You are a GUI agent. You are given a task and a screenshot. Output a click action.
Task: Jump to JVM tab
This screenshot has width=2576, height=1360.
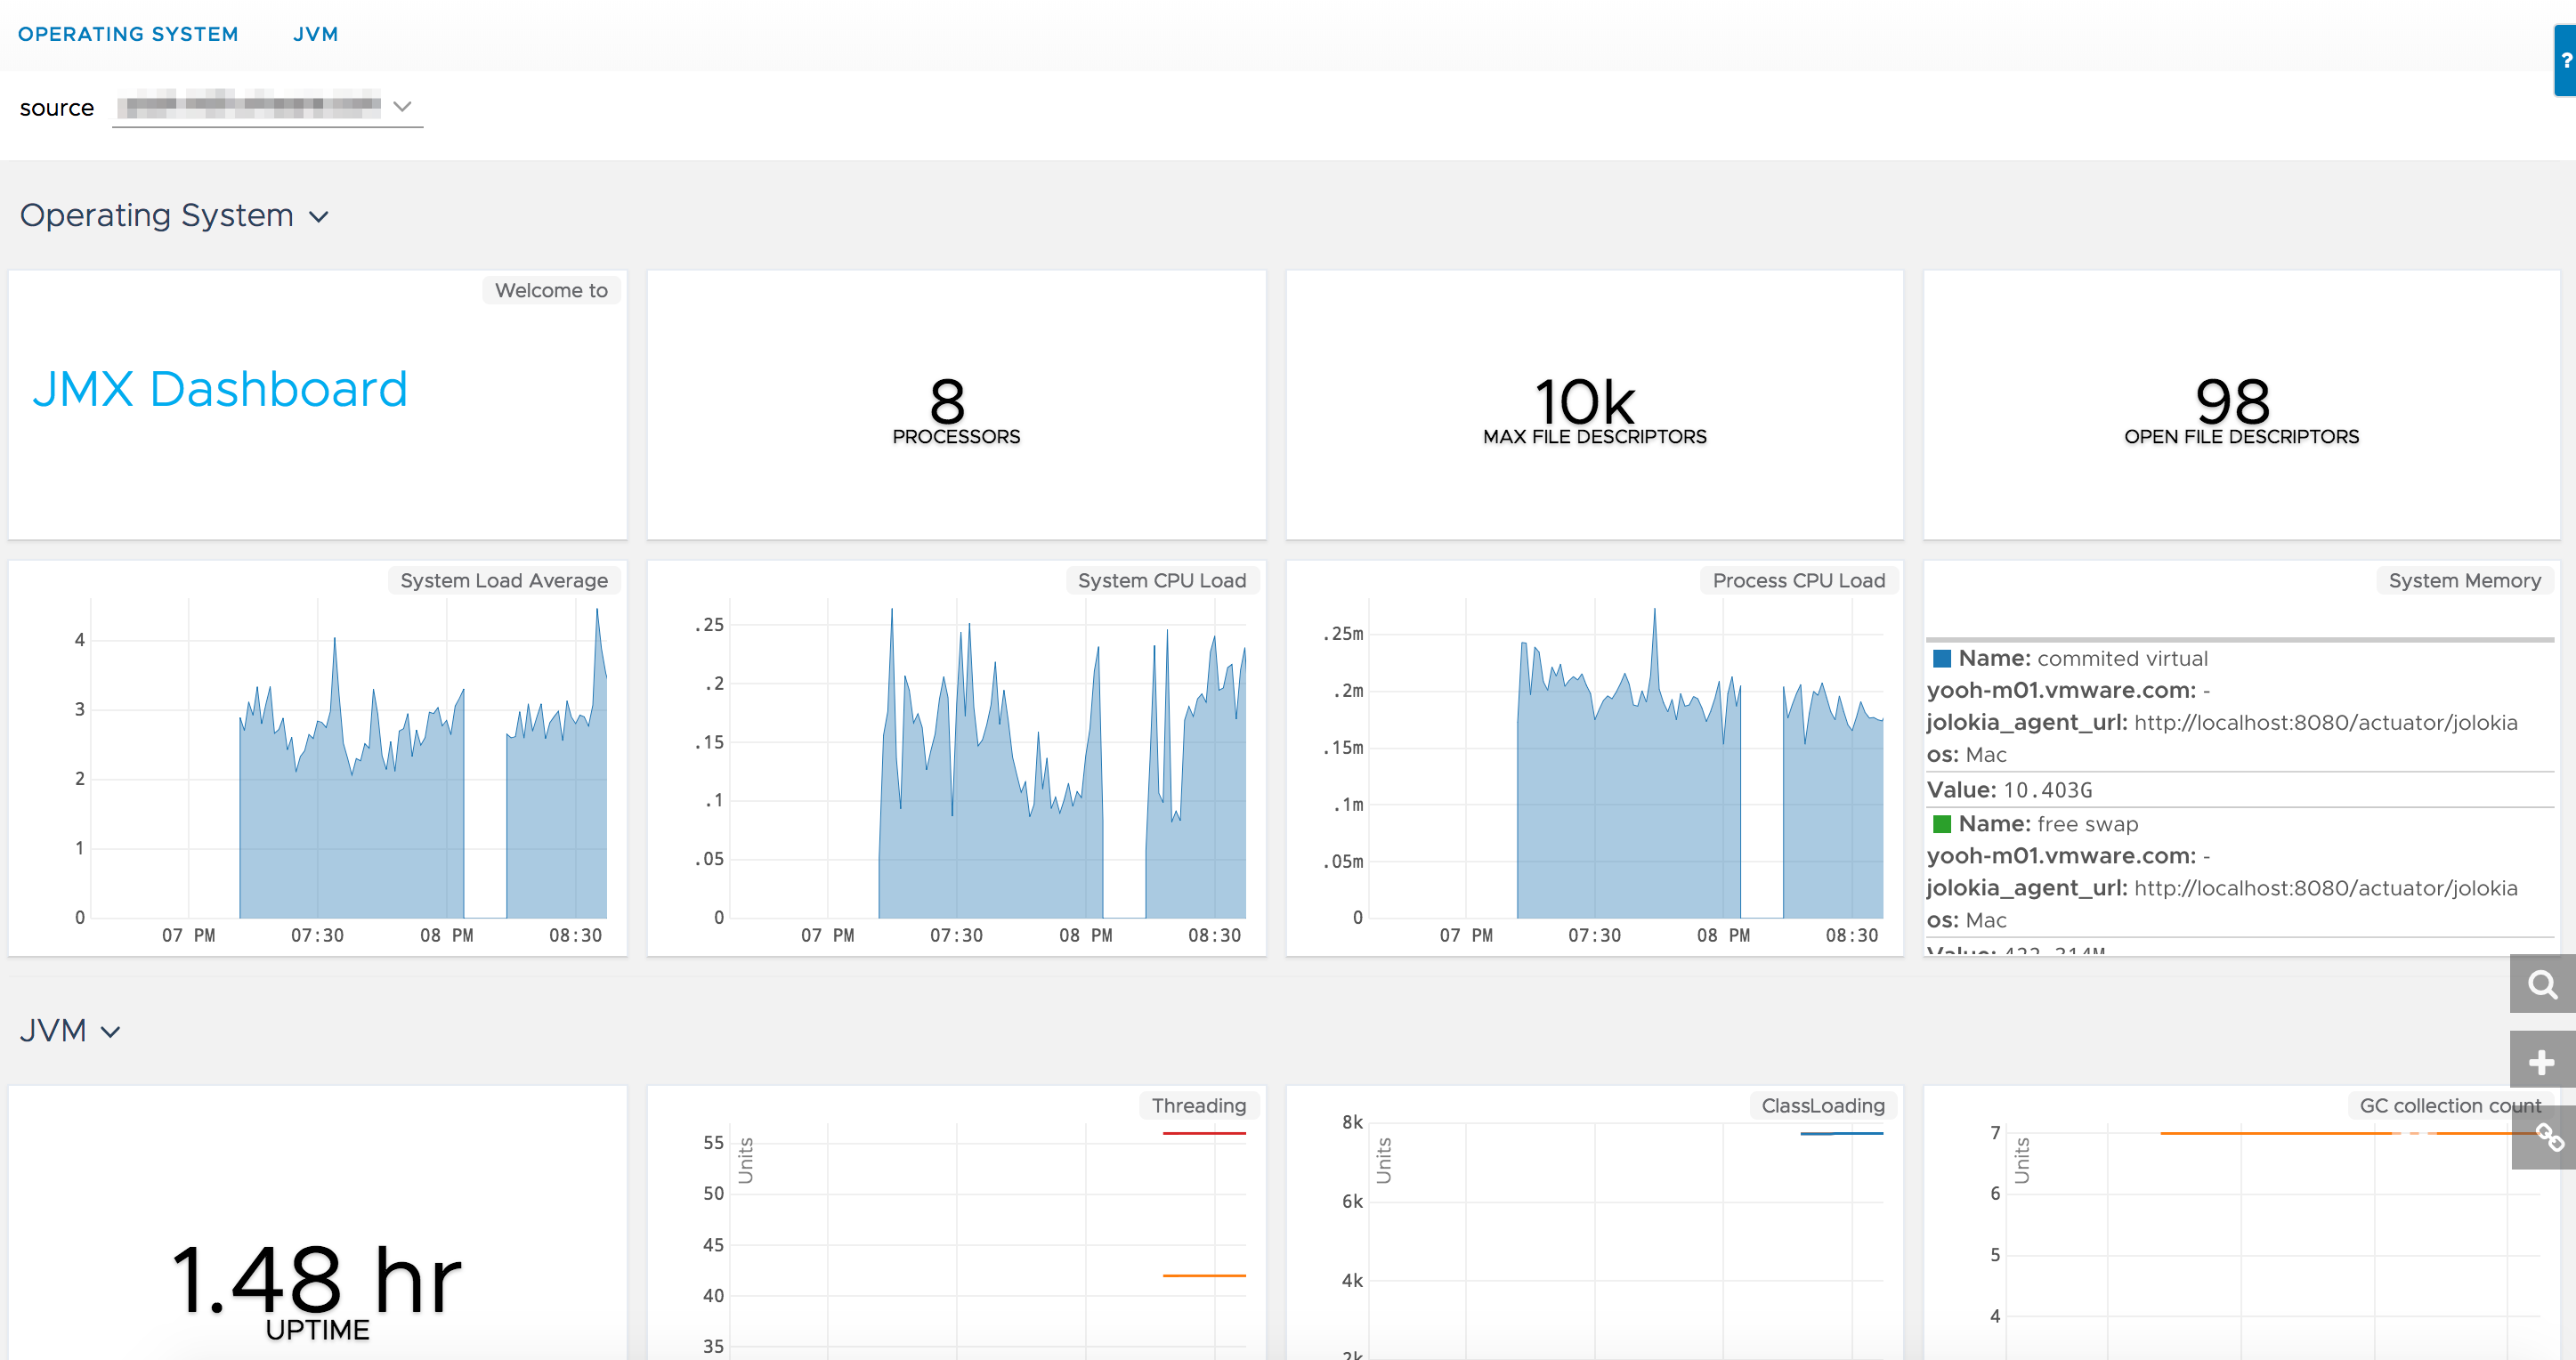pyautogui.click(x=316, y=34)
